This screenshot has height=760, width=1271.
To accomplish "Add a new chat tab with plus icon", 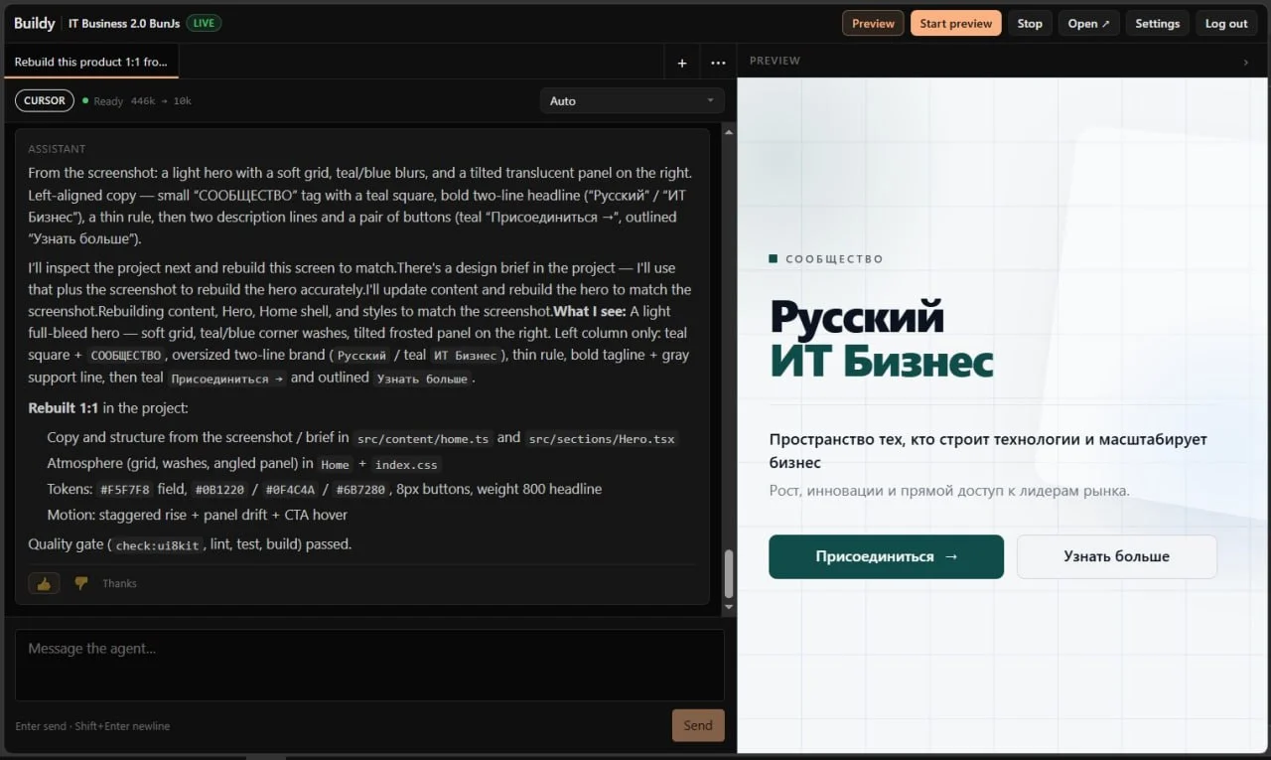I will (682, 63).
